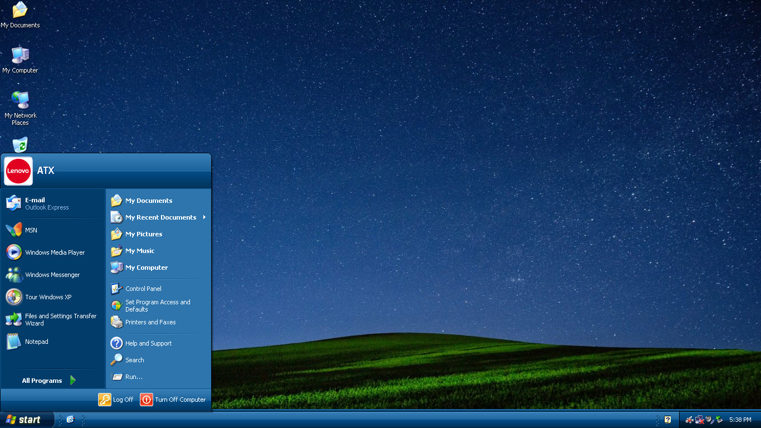The image size is (761, 428).
Task: Open Files and Settings Transfer Wizard
Action: [x=53, y=319]
